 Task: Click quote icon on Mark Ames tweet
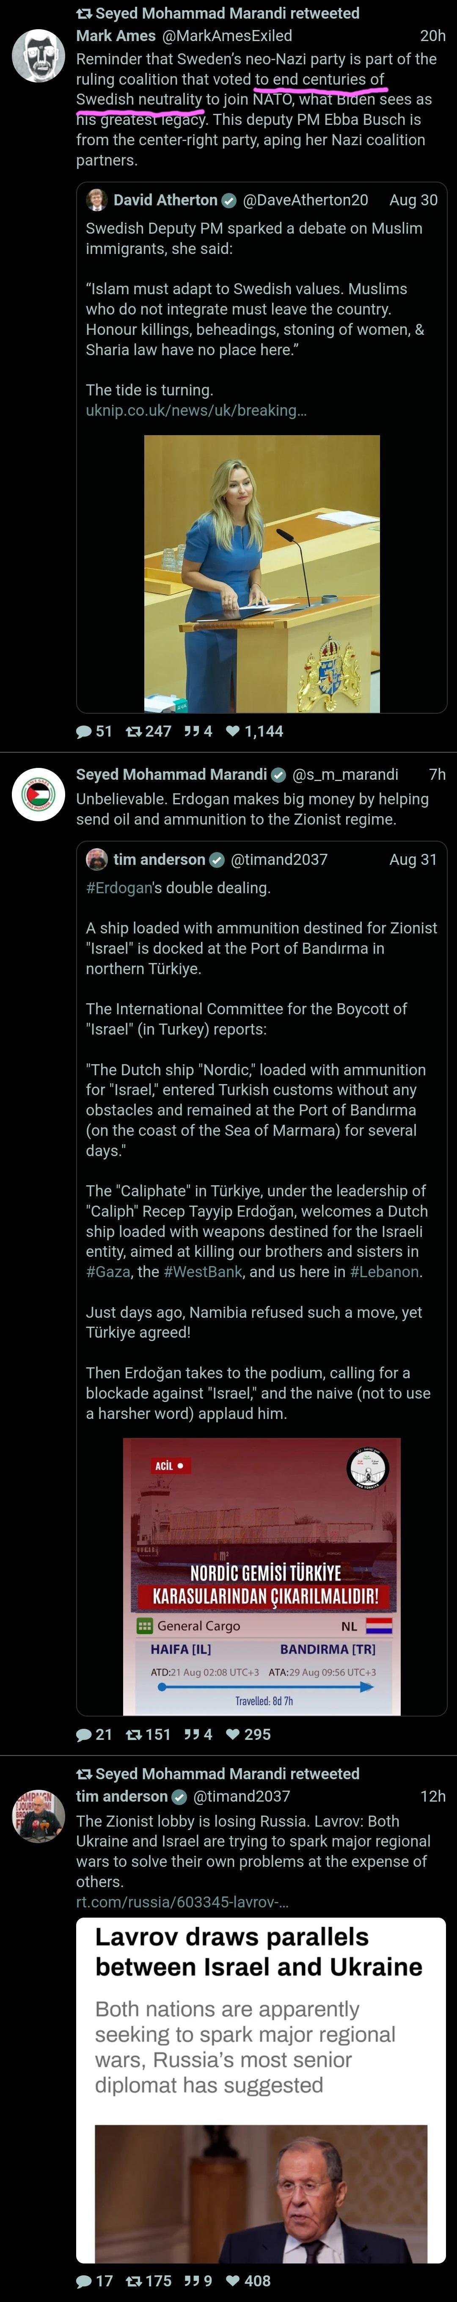pyautogui.click(x=191, y=731)
